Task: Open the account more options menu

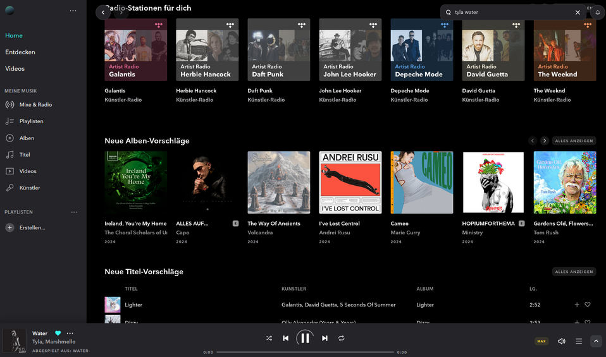Action: point(73,11)
